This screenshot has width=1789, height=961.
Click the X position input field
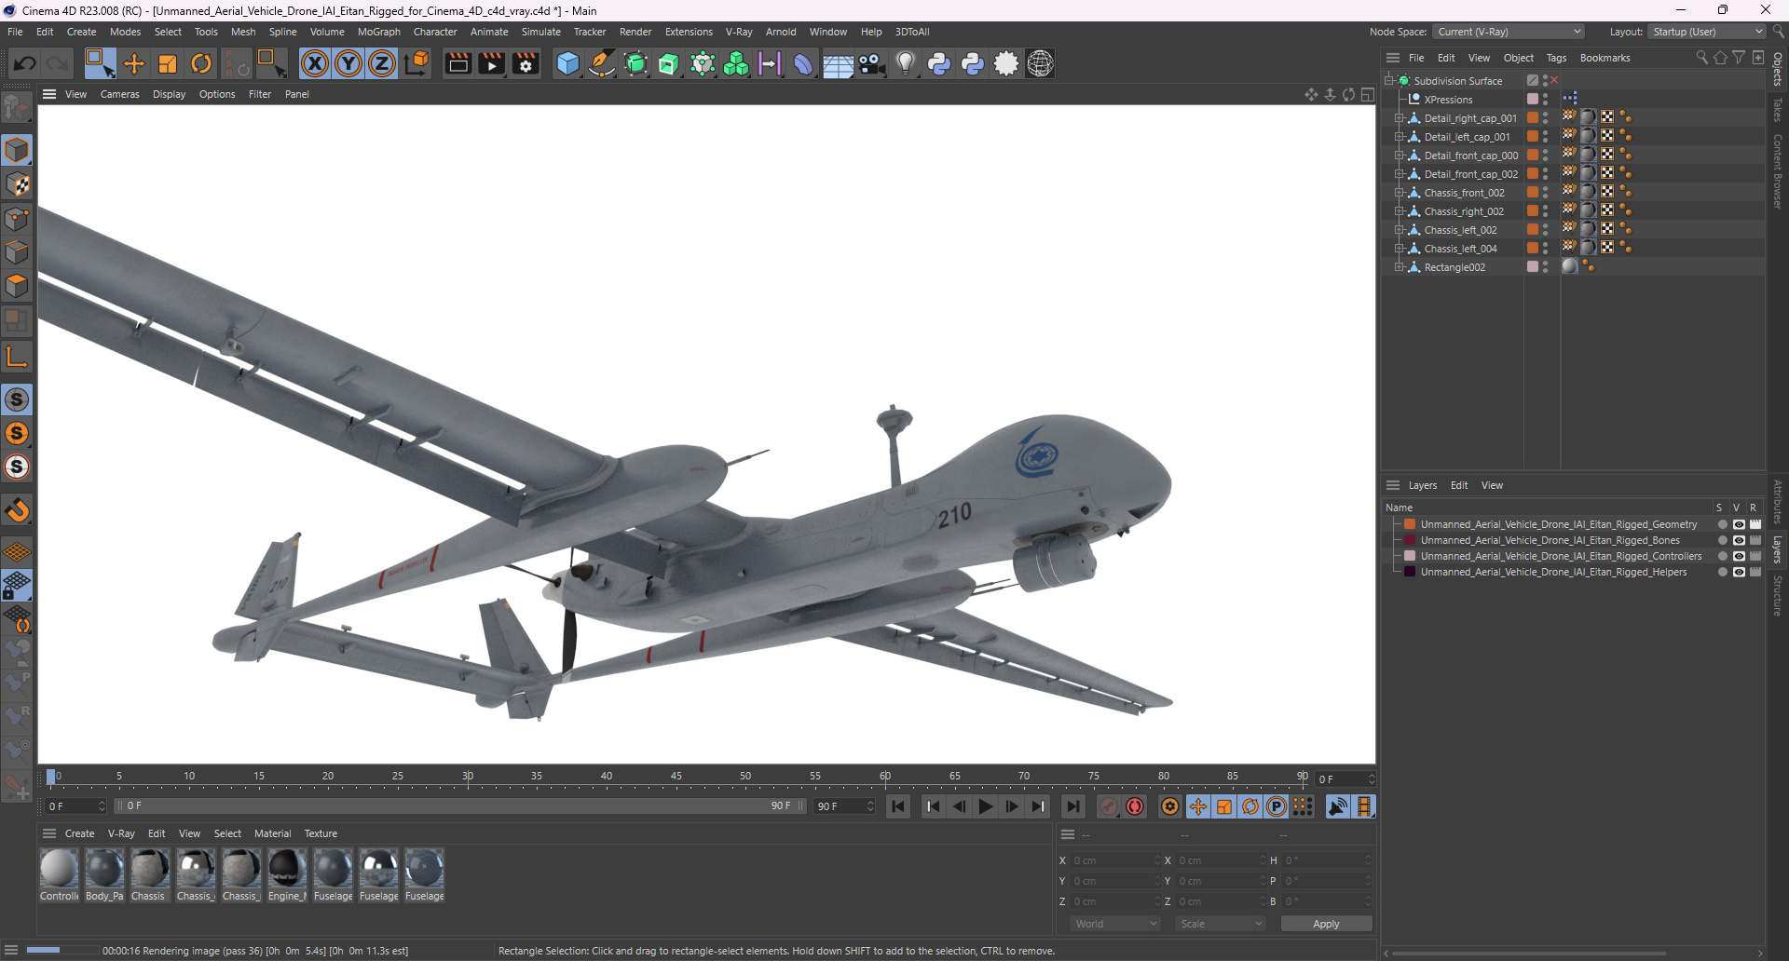tap(1115, 860)
